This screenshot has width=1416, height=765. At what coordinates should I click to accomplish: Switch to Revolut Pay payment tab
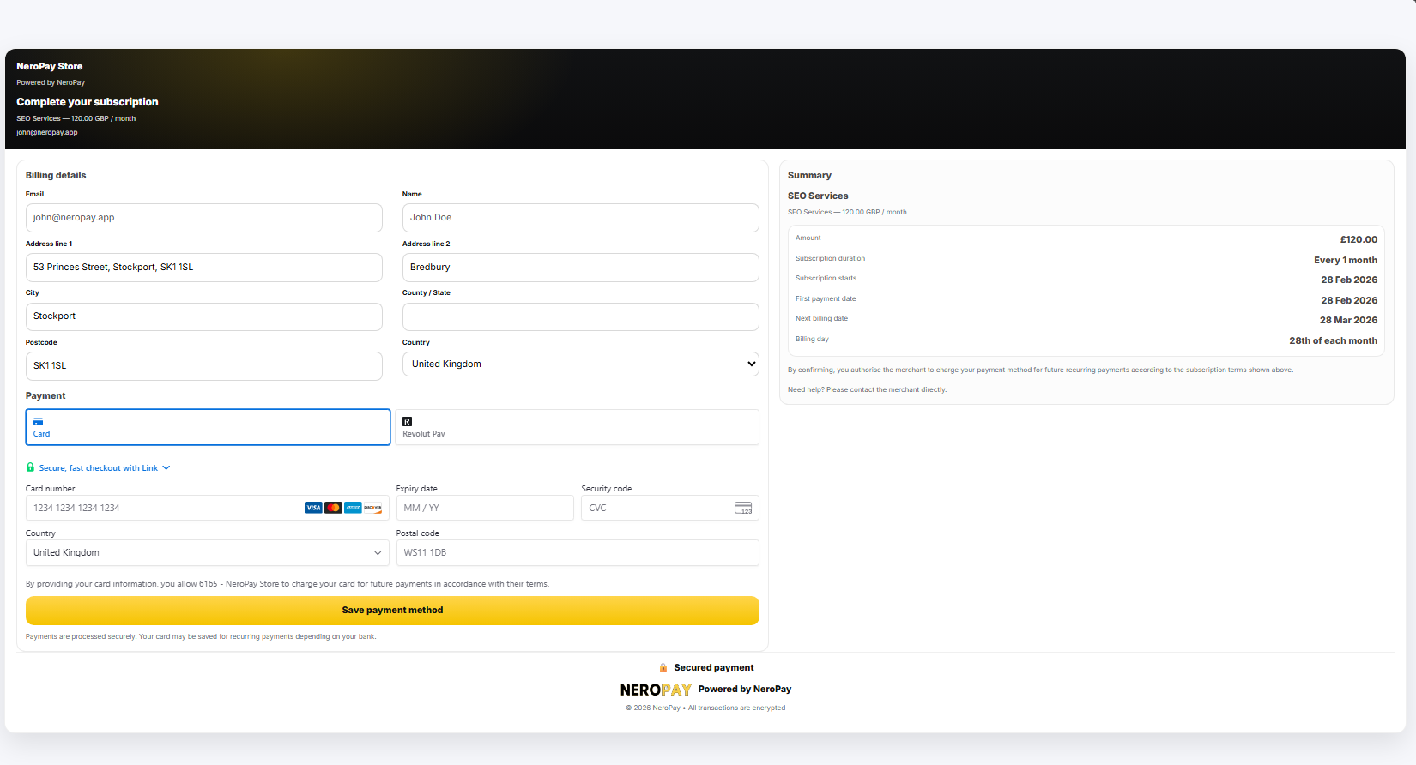[x=577, y=427]
